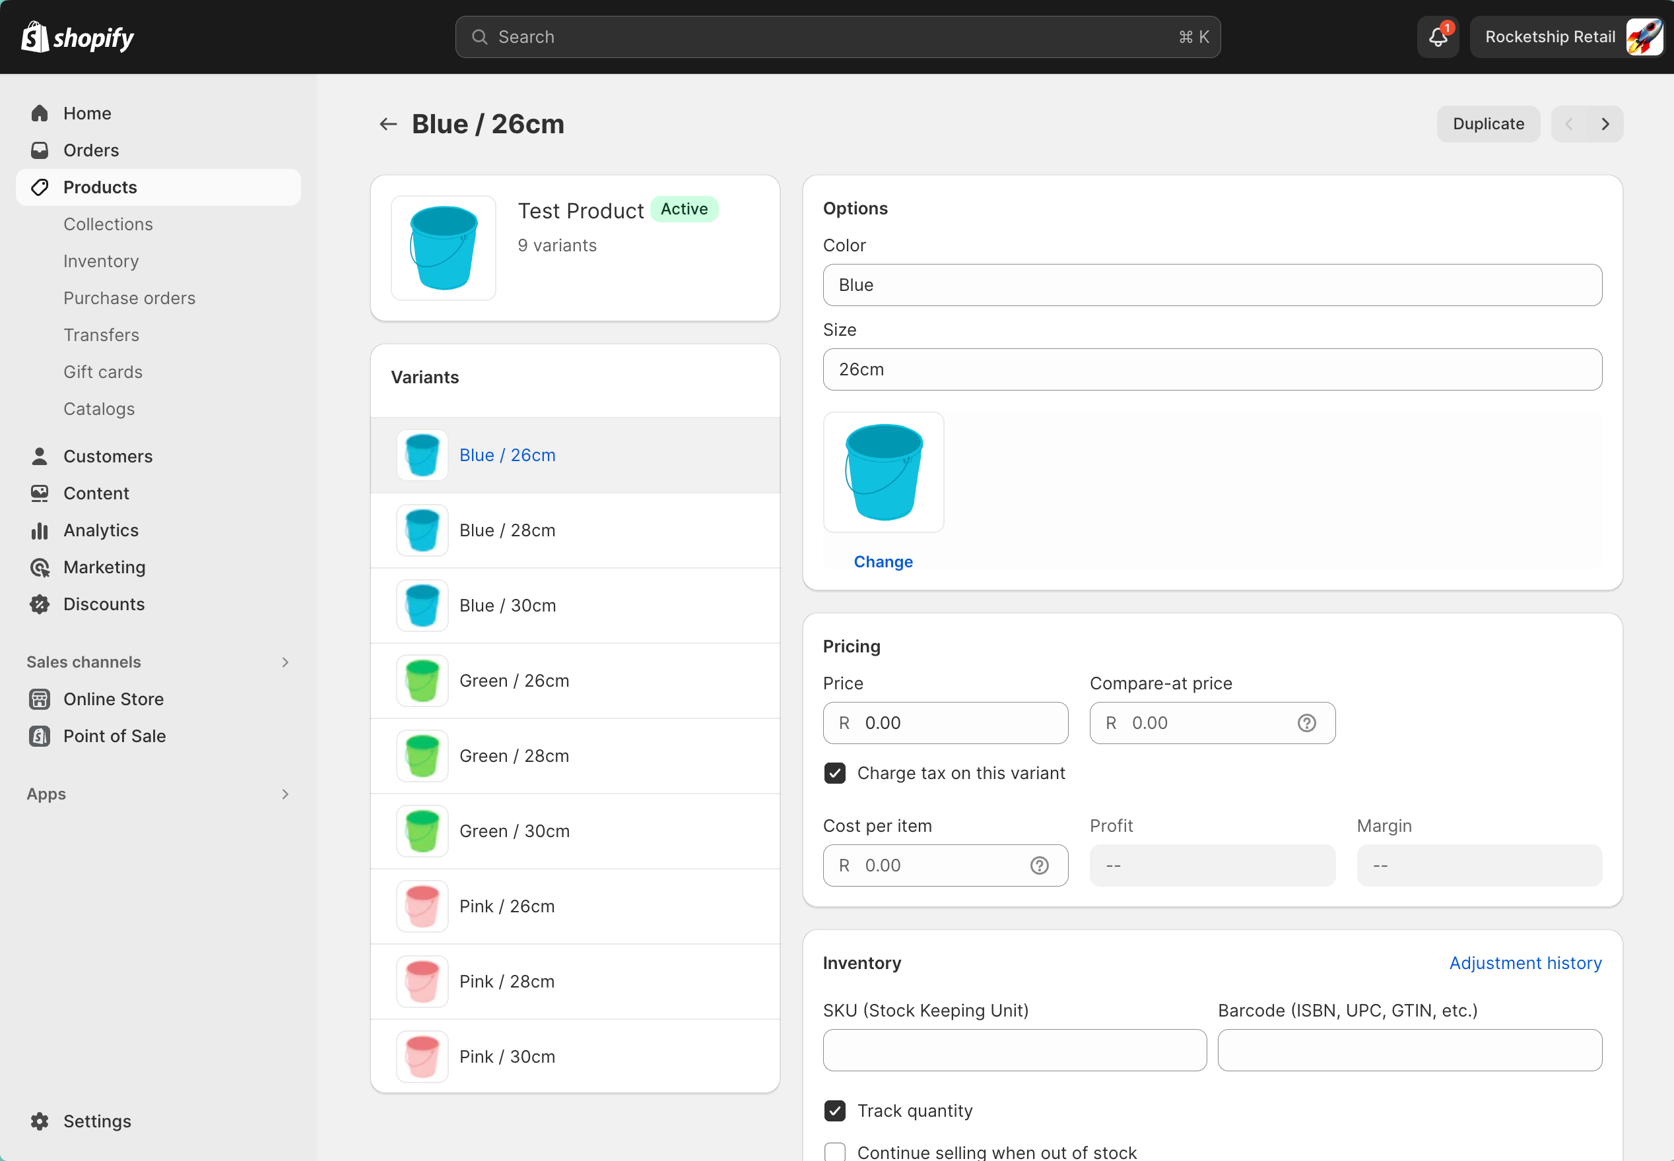
Task: Open Point of Sale channel icon
Action: tap(40, 736)
